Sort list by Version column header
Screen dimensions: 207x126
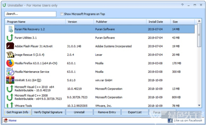(80, 22)
